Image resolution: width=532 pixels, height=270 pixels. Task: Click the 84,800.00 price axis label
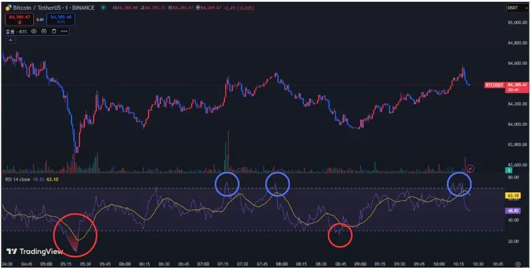coord(517,43)
